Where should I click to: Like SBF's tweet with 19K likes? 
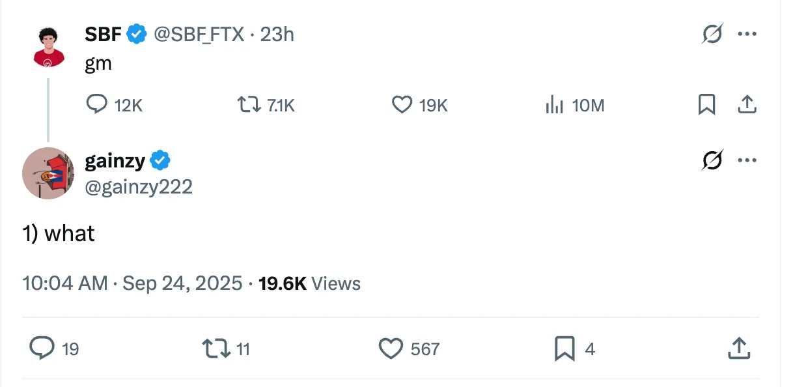pos(419,104)
